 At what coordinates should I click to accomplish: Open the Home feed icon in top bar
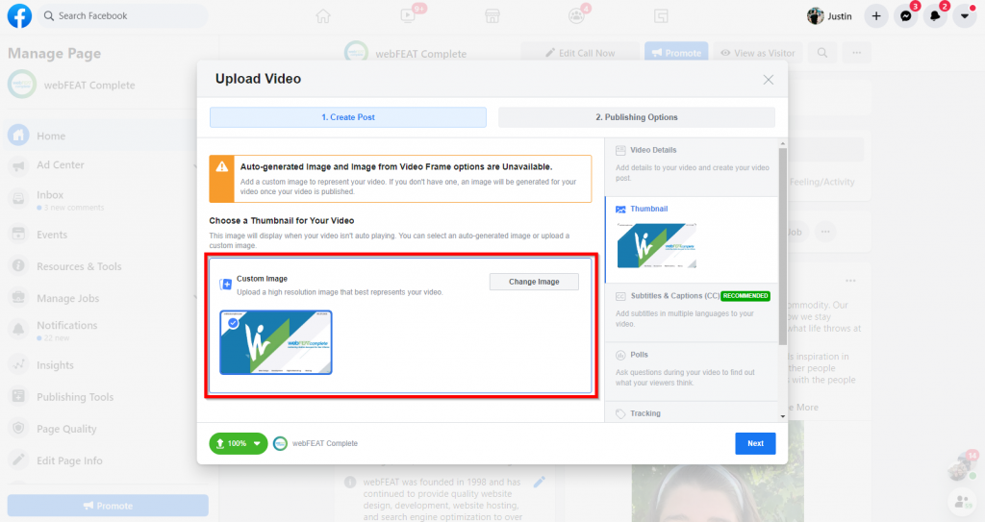(323, 16)
